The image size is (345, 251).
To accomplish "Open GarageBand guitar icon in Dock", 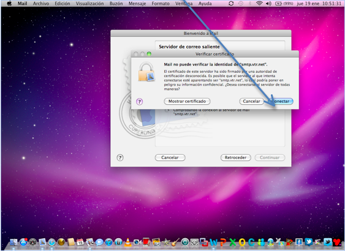I will pos(175,242).
